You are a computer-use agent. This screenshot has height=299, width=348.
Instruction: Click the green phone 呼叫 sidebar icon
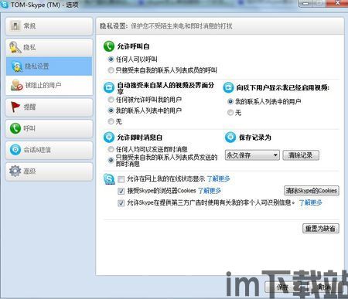pos(15,128)
